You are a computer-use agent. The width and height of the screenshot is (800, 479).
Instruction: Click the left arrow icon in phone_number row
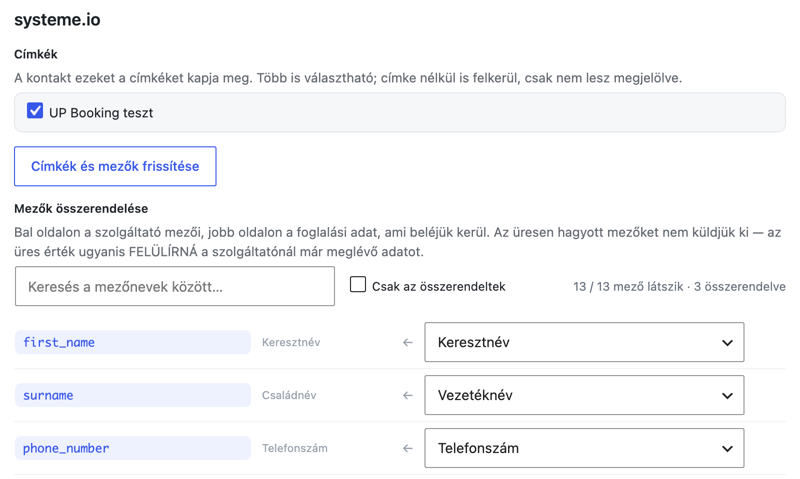(x=408, y=448)
